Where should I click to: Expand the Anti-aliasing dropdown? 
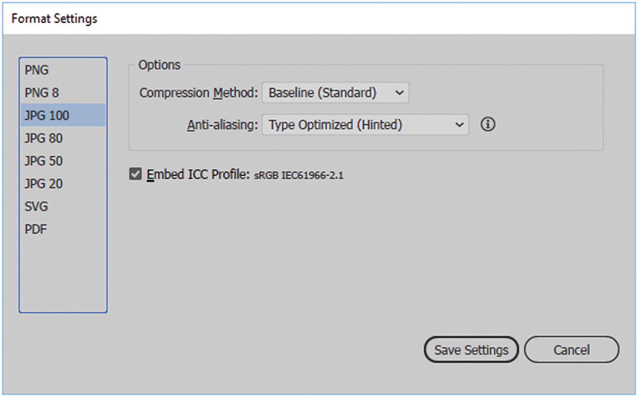[x=365, y=125]
